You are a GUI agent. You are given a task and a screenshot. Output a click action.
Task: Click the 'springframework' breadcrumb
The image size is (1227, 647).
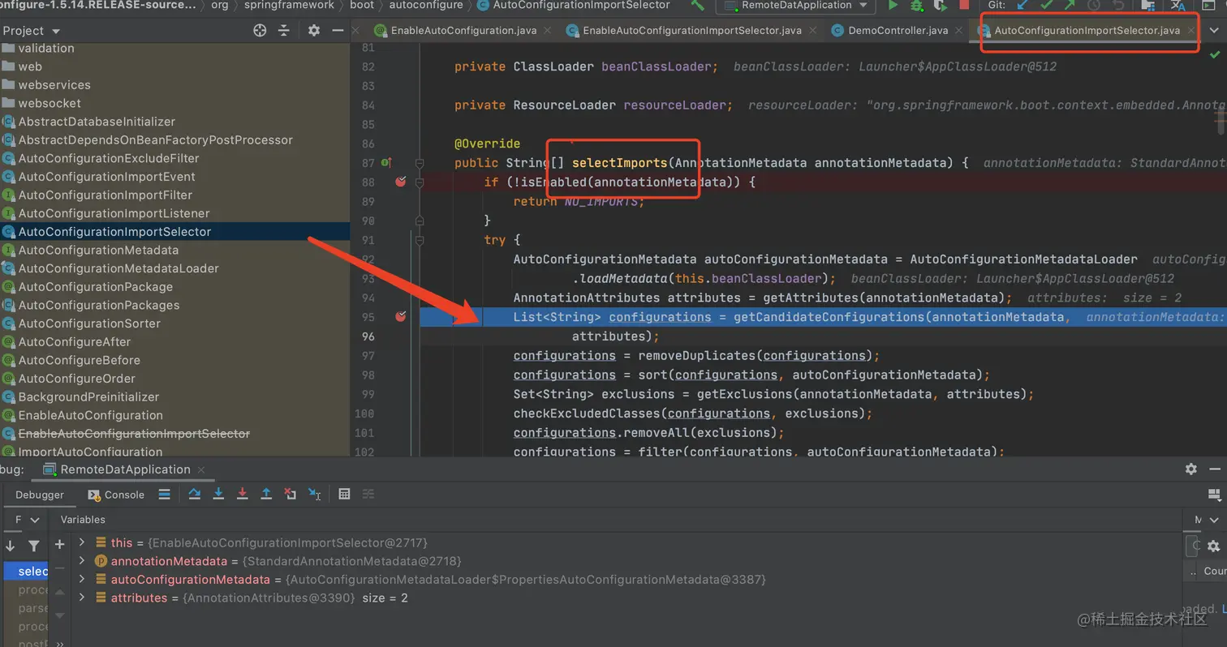coord(289,5)
